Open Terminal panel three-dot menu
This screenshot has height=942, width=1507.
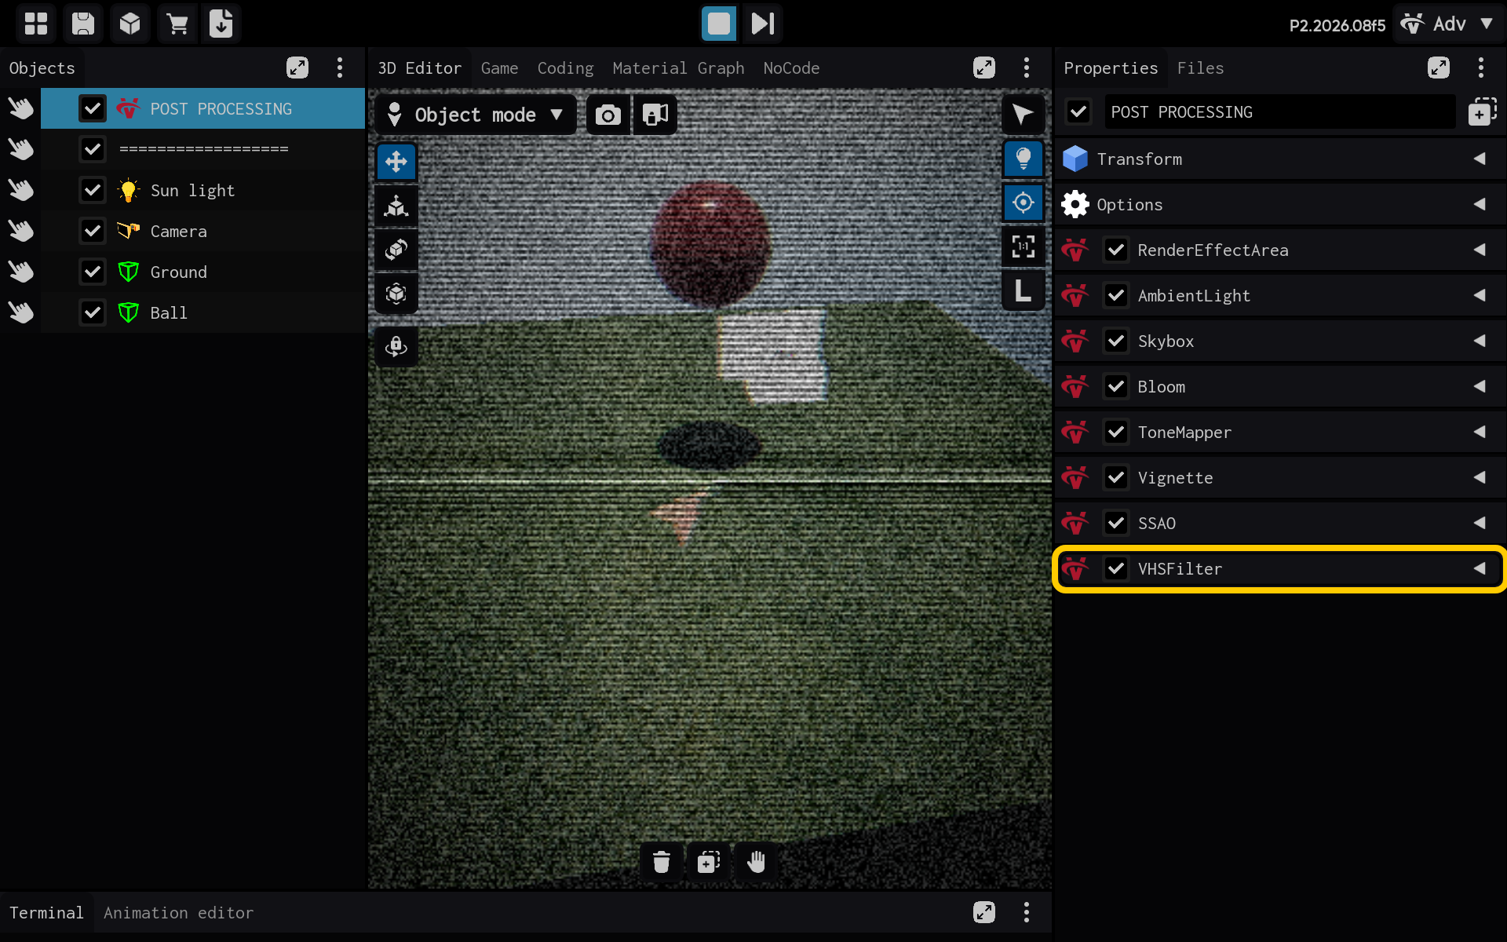click(x=1027, y=912)
